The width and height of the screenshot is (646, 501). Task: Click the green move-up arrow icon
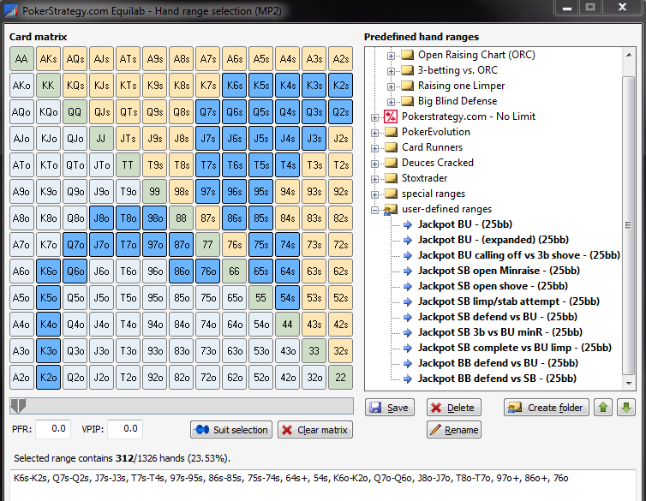coord(603,408)
